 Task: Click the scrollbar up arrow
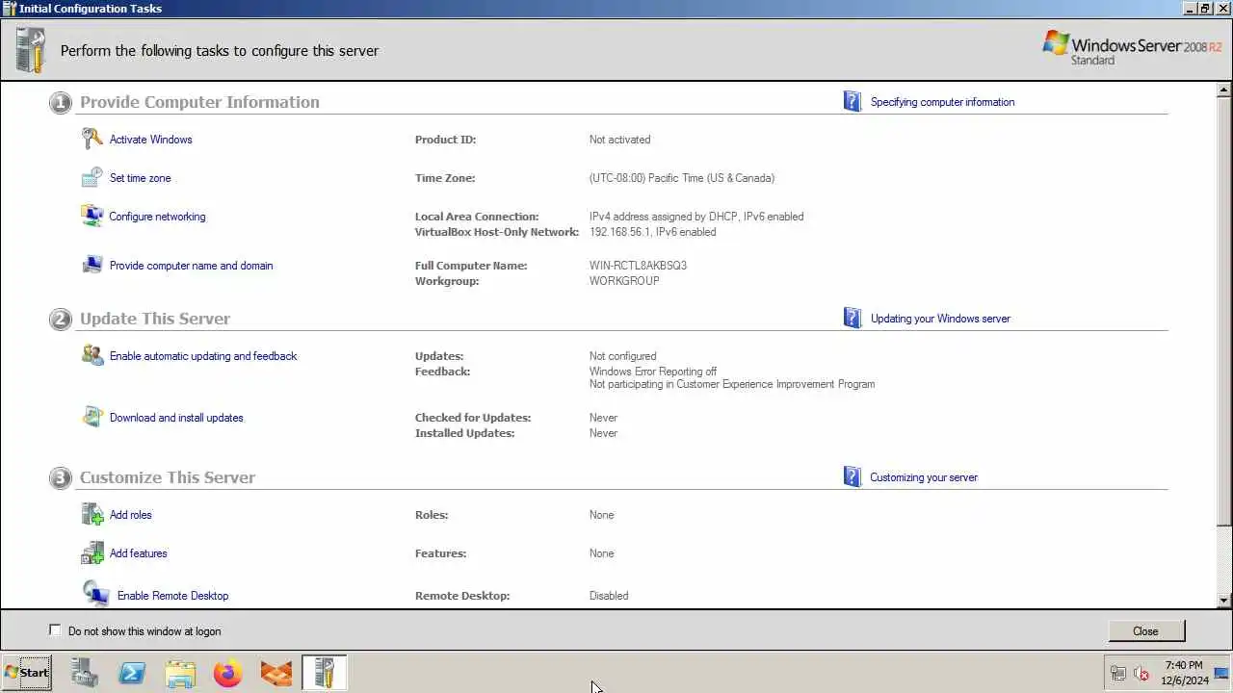1224,90
